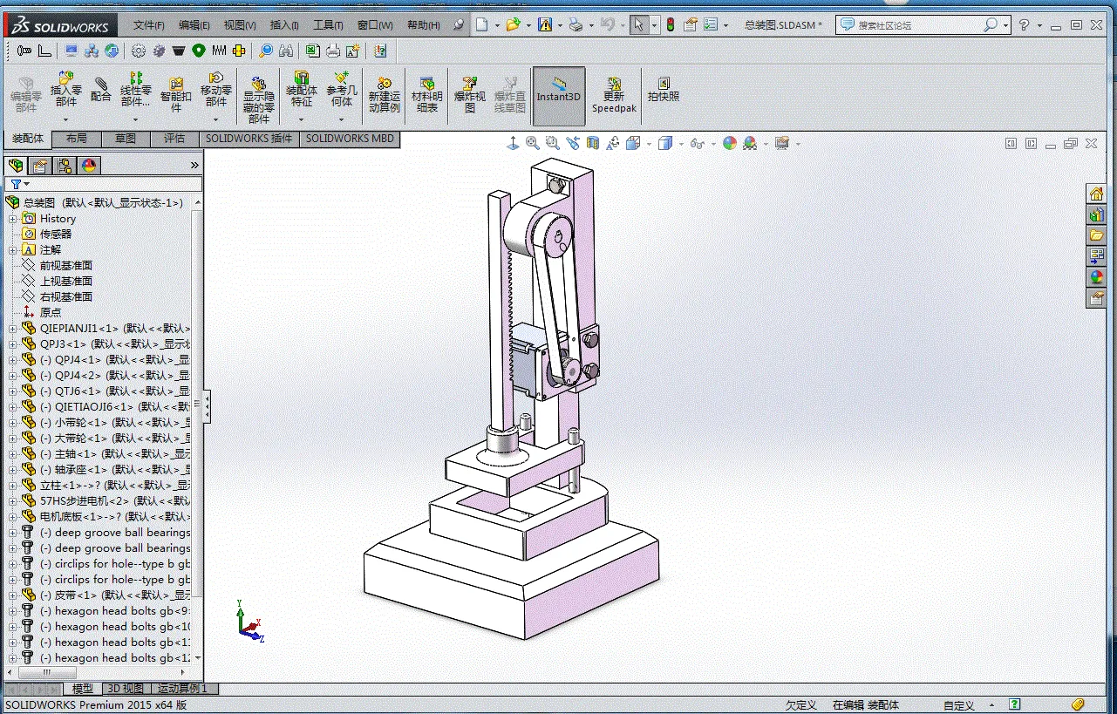Expand the 小带轮<1> component node
The width and height of the screenshot is (1117, 714).
coord(12,423)
